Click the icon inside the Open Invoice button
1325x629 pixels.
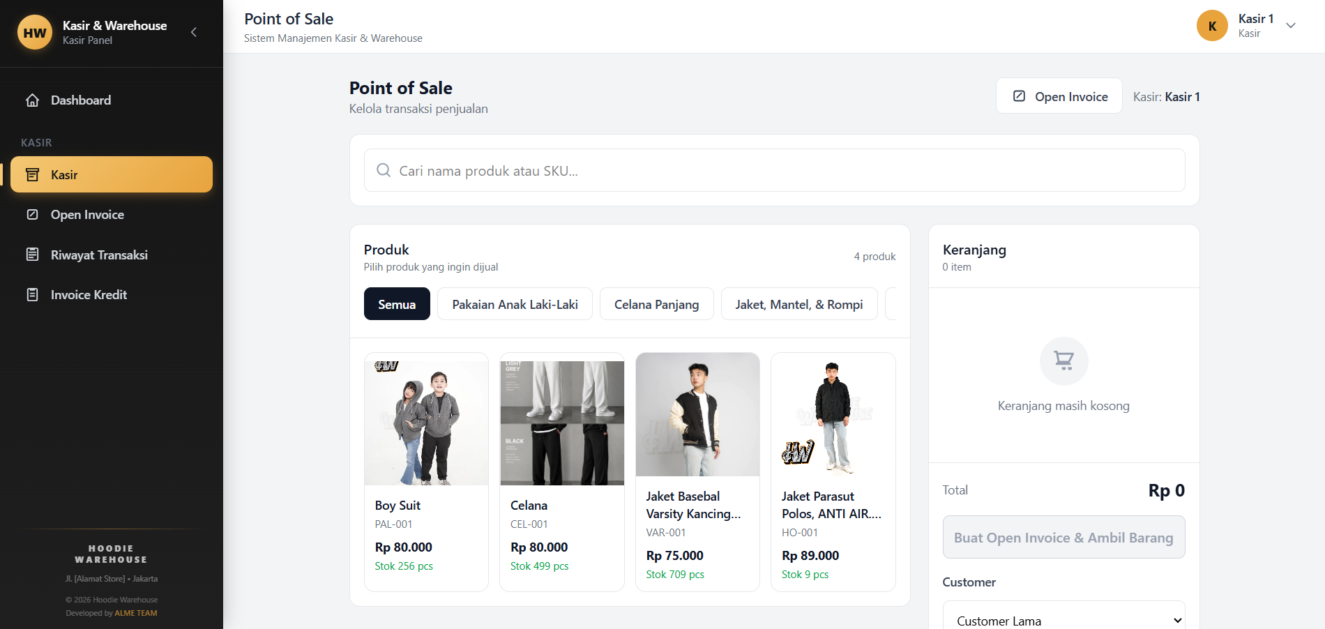click(x=1019, y=96)
